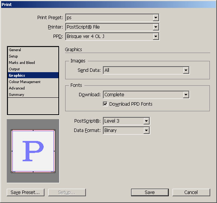217x203 pixels.
Task: Select the Setup panel in list
Action: (33, 56)
